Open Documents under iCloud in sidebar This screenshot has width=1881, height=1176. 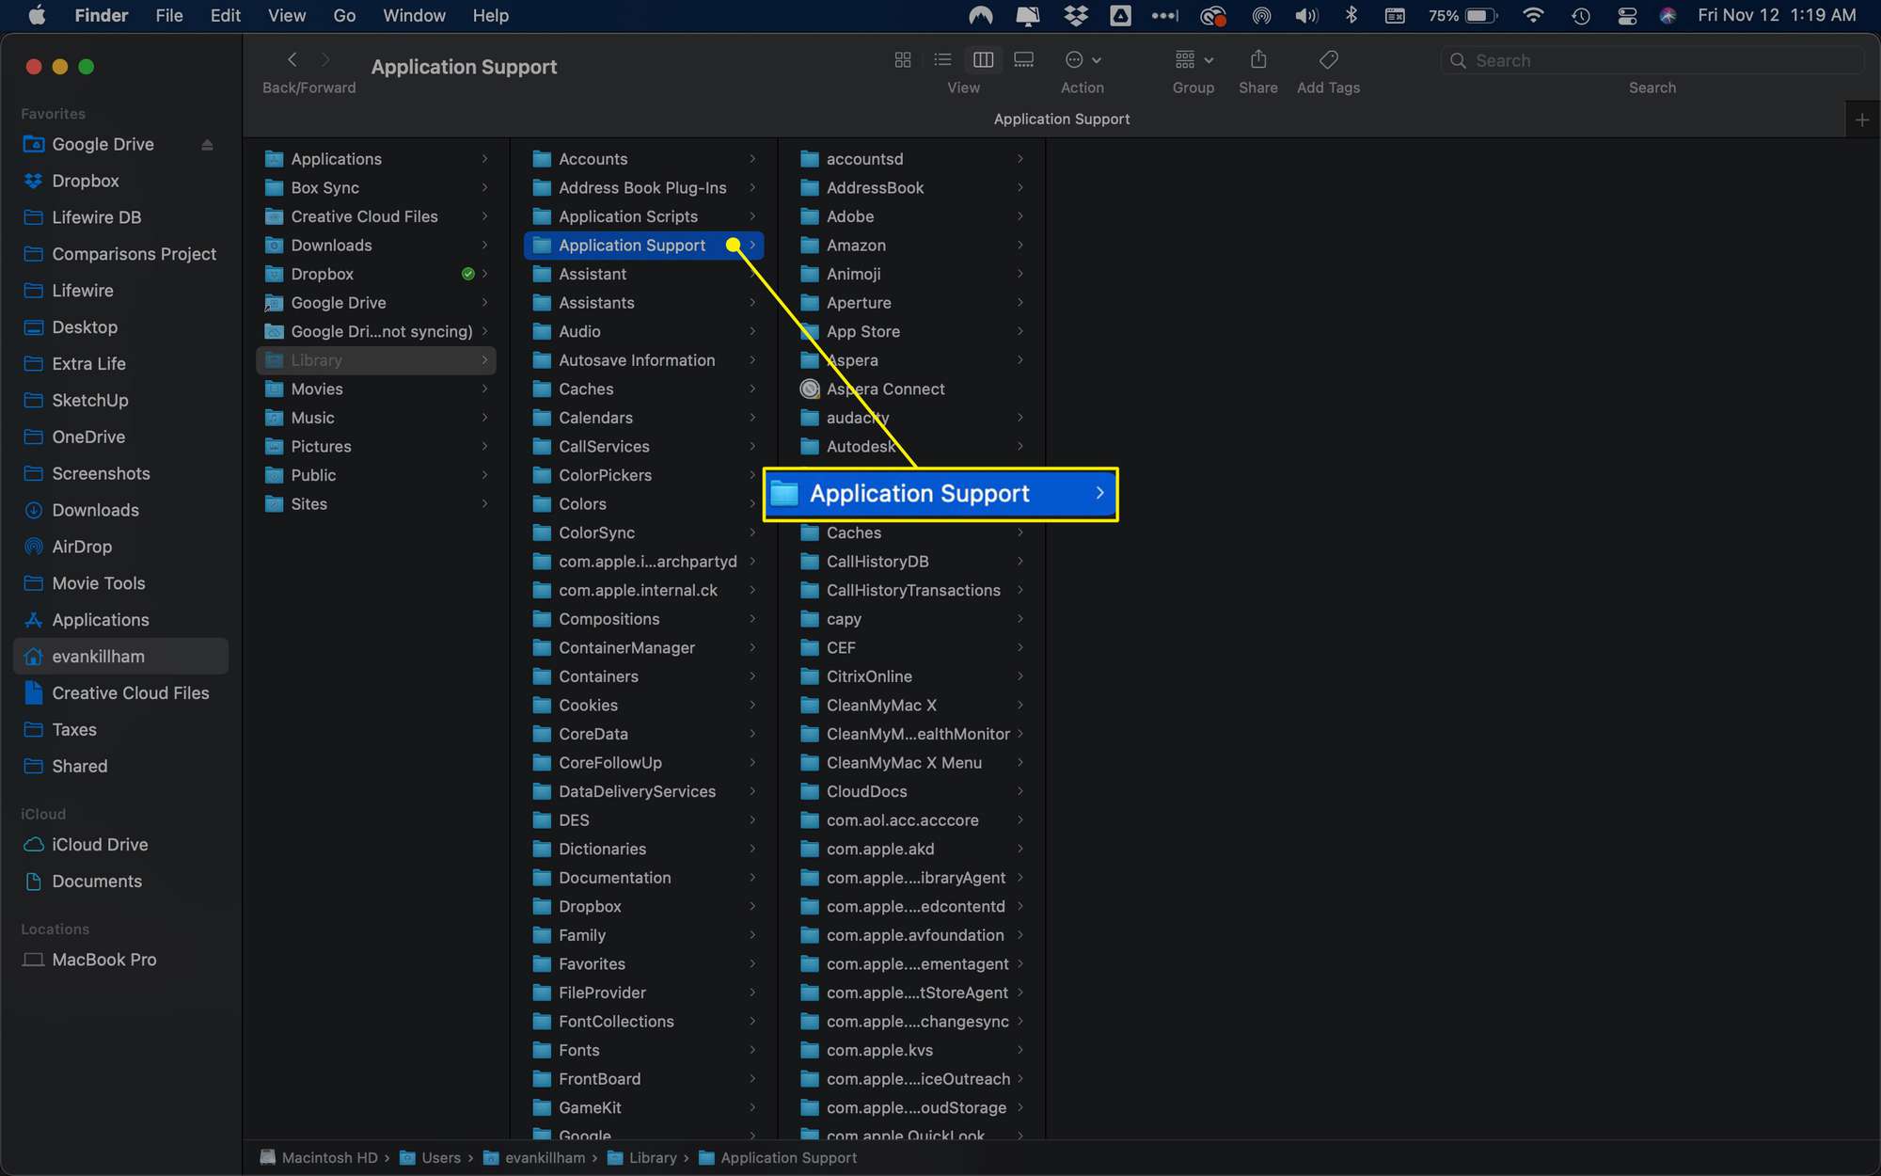(97, 882)
